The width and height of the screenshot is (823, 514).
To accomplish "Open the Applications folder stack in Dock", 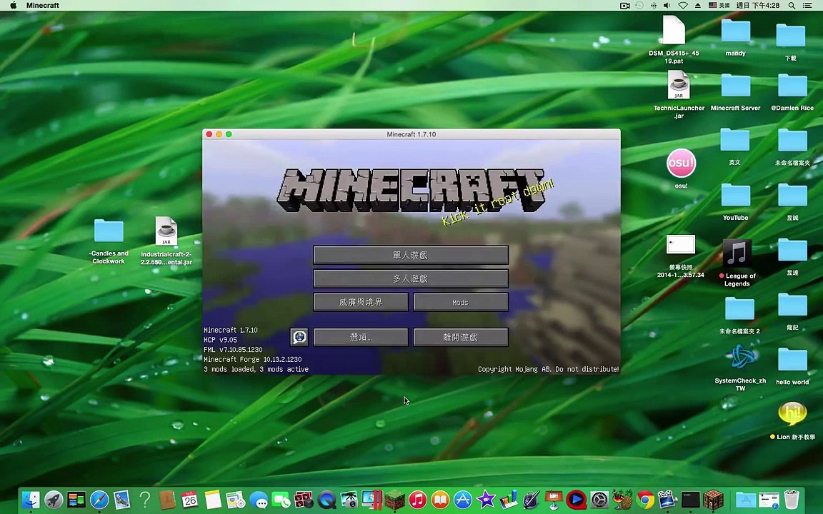I will click(746, 499).
